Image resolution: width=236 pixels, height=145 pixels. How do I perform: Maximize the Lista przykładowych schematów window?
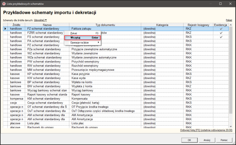point(220,3)
